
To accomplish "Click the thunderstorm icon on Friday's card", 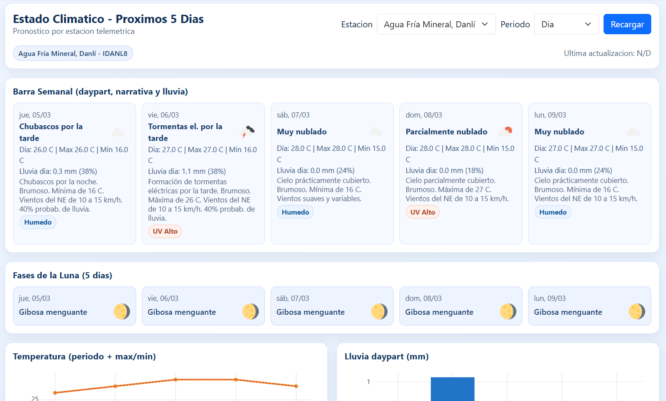I will point(247,132).
